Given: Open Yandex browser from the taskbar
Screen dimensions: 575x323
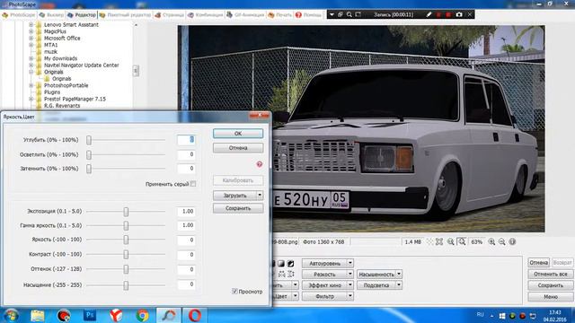Looking at the screenshot, I should (116, 315).
